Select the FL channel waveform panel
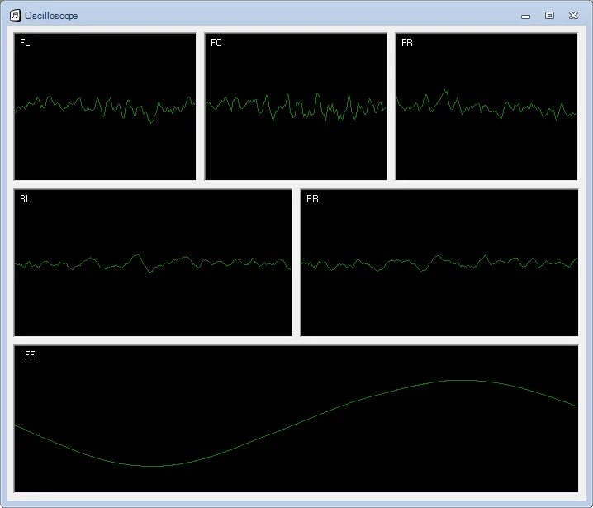Image resolution: width=593 pixels, height=508 pixels. [105, 107]
